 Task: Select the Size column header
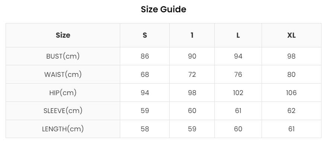pos(63,35)
